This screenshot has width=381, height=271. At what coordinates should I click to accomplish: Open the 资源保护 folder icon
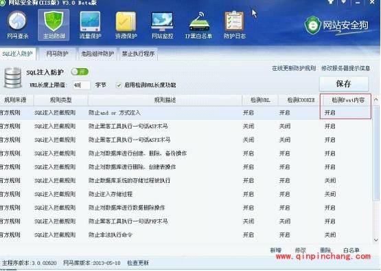click(126, 25)
